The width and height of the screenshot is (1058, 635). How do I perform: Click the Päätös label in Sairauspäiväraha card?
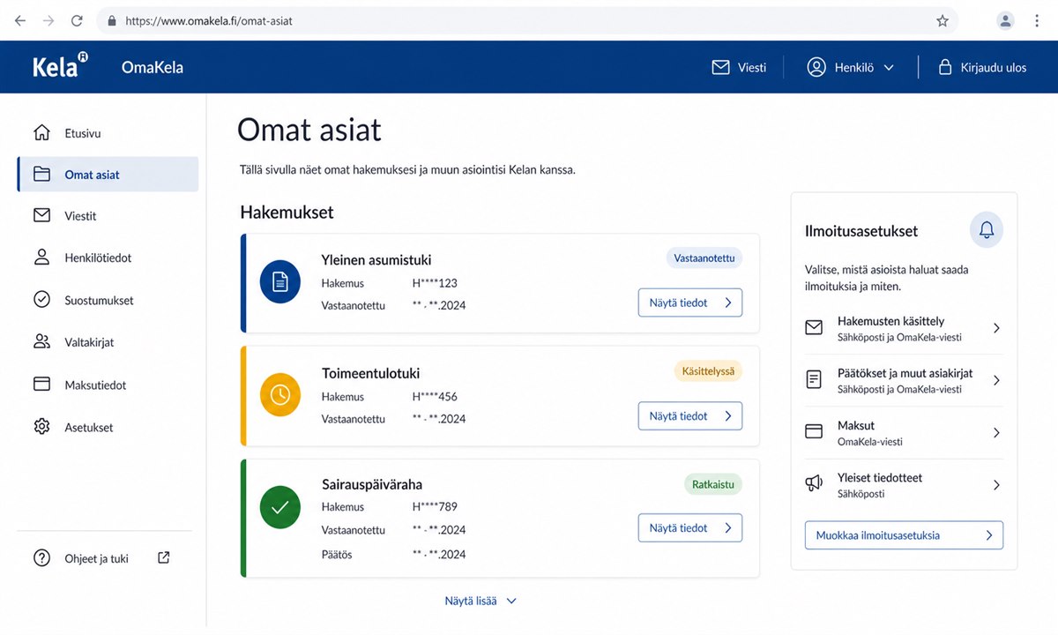pos(337,554)
